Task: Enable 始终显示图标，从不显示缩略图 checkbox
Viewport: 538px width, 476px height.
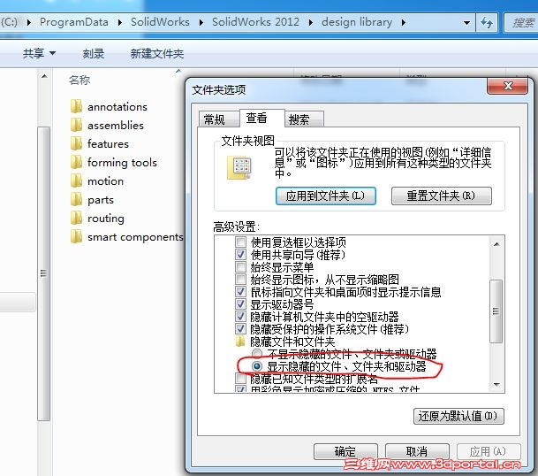Action: (x=240, y=279)
